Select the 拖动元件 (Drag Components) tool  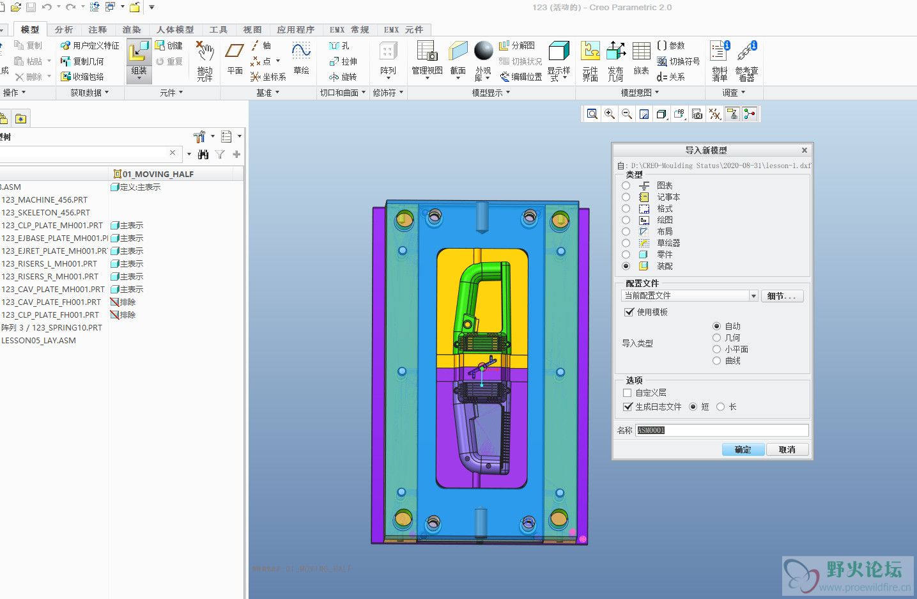(204, 61)
